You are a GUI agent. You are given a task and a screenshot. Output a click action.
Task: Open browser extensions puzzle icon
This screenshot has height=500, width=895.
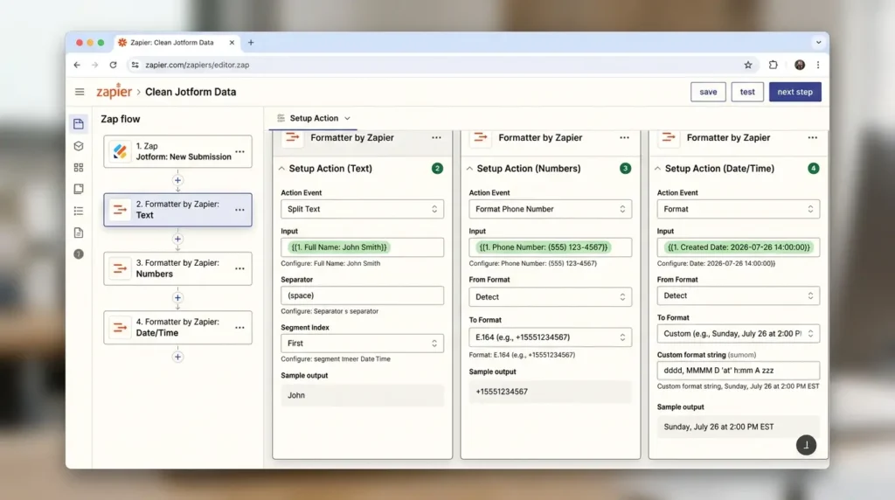click(773, 65)
